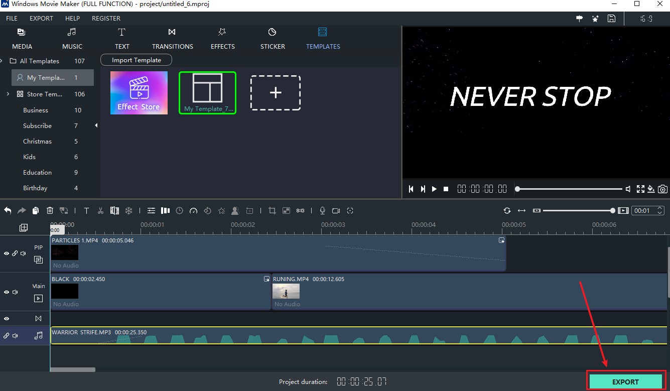Select the My Template_7 thumbnail
Screen dimensions: 670x391
[207, 93]
